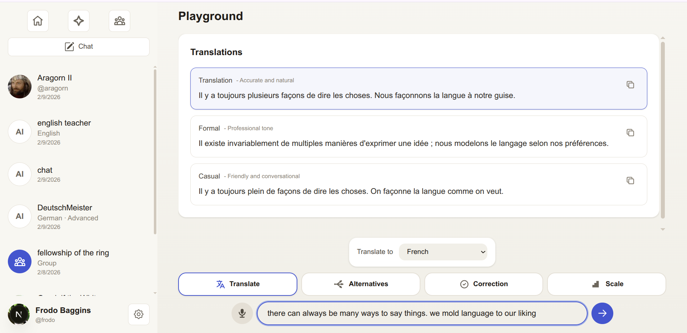The image size is (687, 333).
Task: Click the Playground page heading
Action: click(211, 16)
